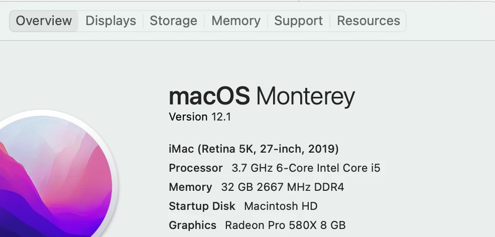
Task: Click the Macintosh HD disk name
Action: (x=280, y=206)
